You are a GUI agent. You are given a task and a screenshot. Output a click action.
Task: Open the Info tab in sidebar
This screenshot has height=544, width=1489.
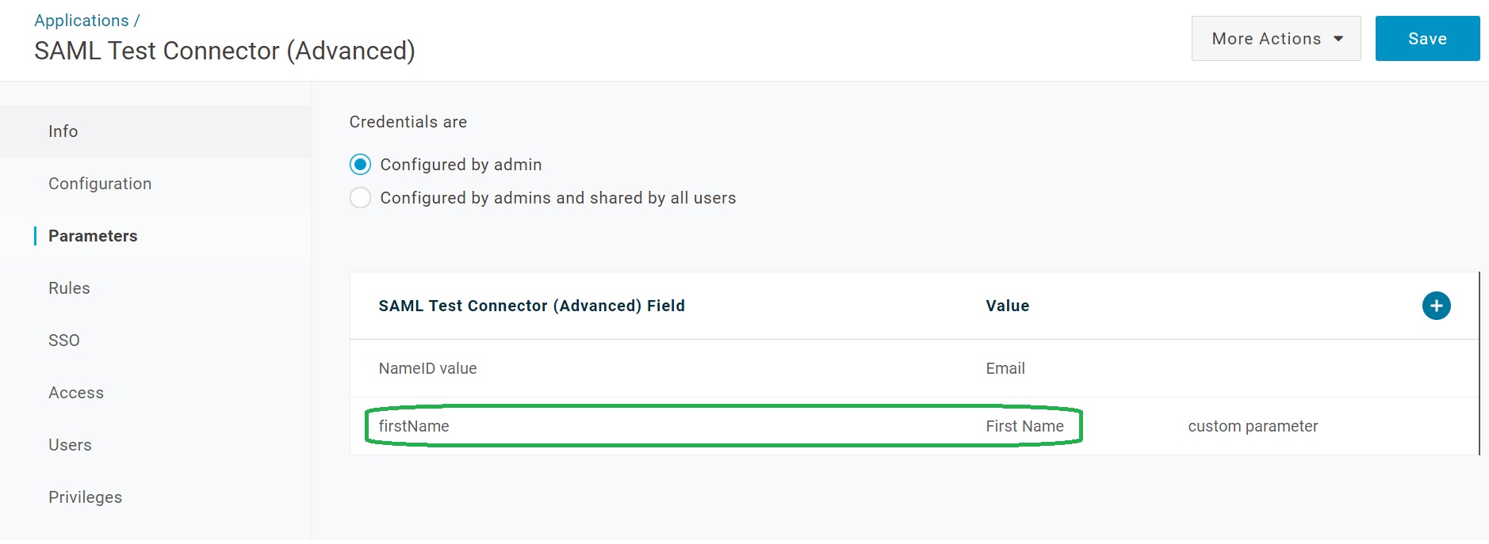[63, 131]
